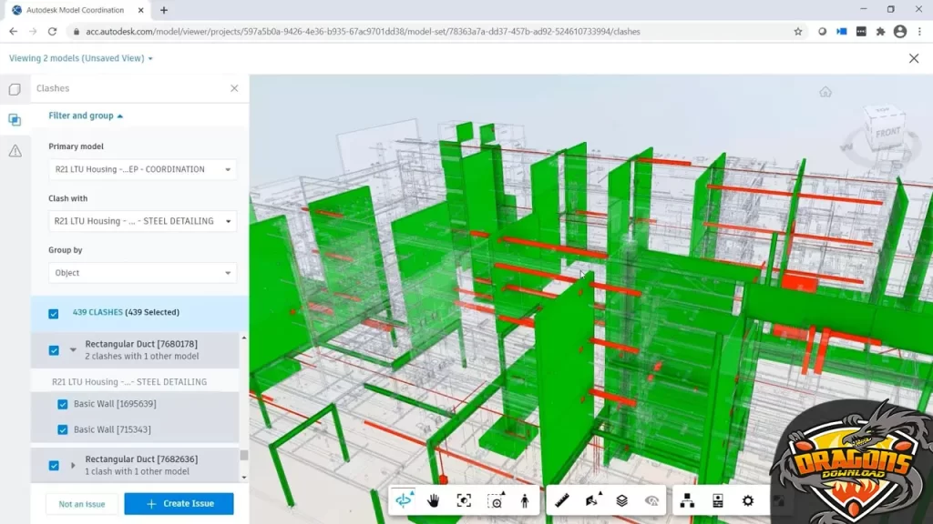The image size is (933, 524).
Task: Open the Levels stack tool
Action: [622, 499]
